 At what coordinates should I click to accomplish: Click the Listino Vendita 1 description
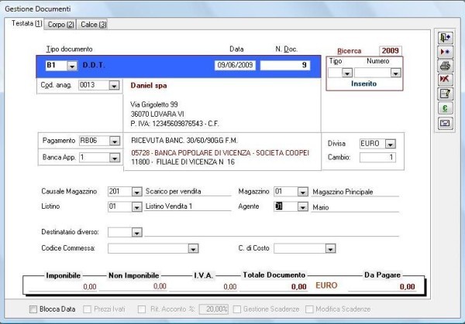(x=169, y=206)
